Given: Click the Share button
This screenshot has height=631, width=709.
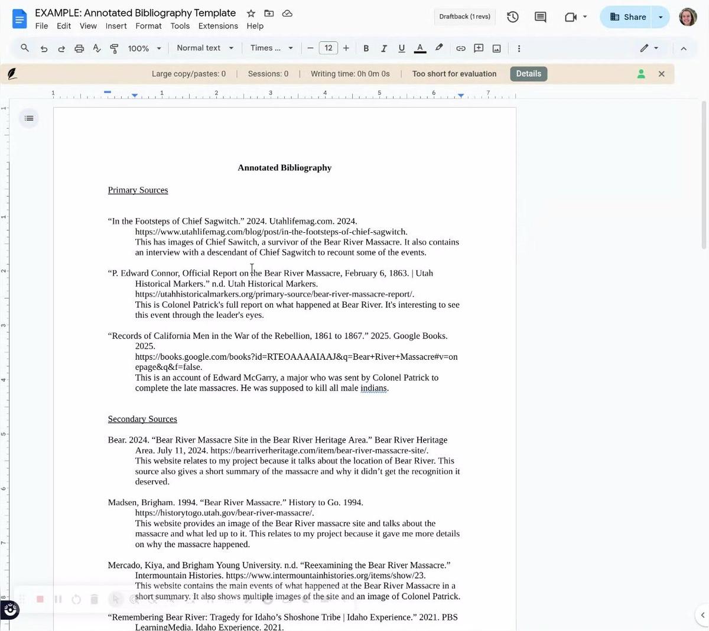Looking at the screenshot, I should pos(627,17).
